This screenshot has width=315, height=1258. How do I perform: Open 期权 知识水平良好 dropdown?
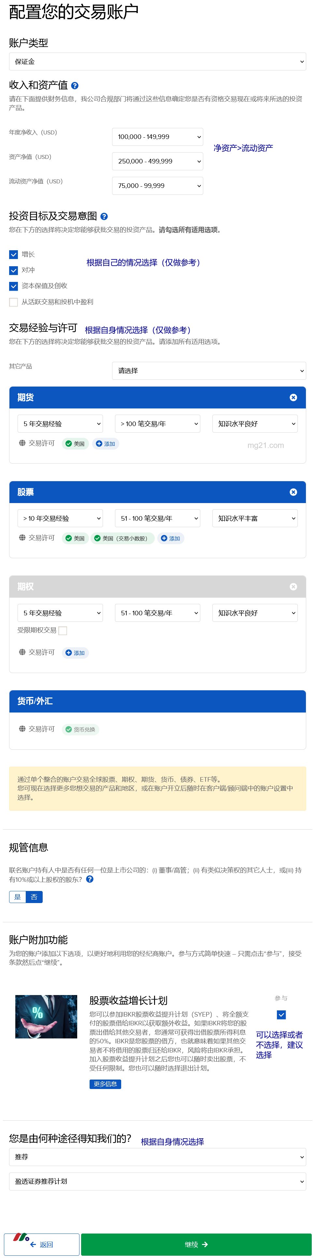tap(255, 613)
